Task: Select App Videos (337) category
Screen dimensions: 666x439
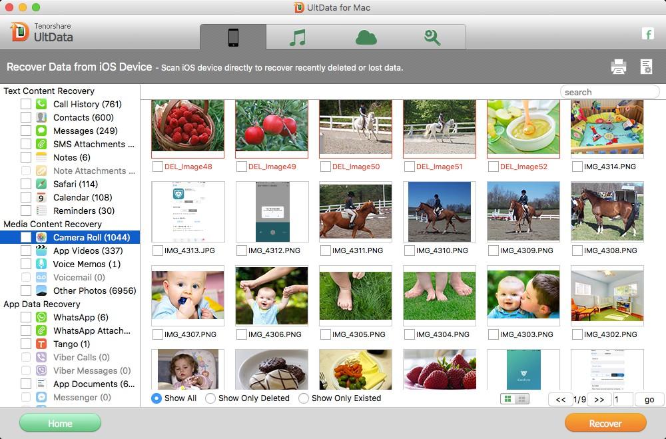Action: tap(88, 250)
